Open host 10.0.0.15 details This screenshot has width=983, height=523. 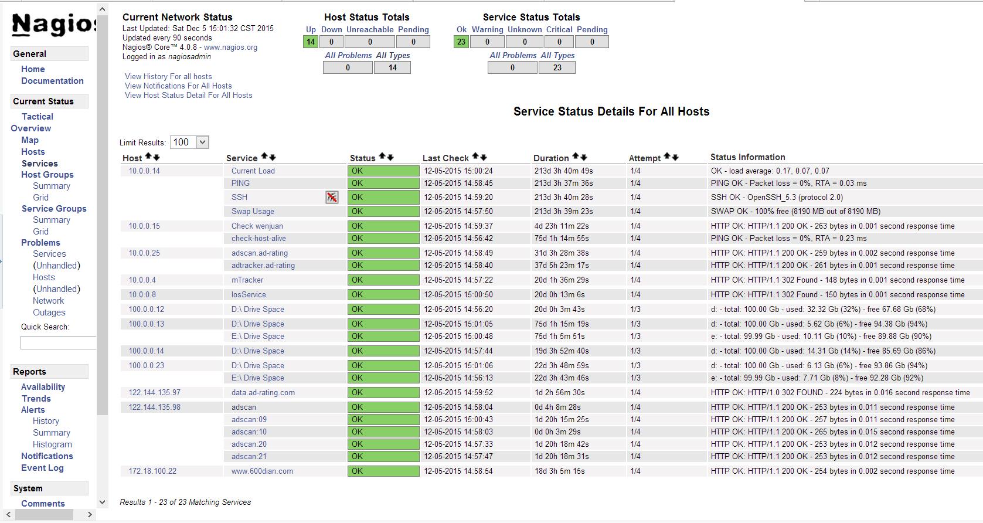click(144, 226)
